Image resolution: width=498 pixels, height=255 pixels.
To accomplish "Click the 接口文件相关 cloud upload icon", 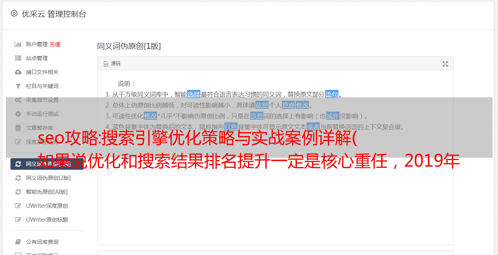I will point(18,72).
